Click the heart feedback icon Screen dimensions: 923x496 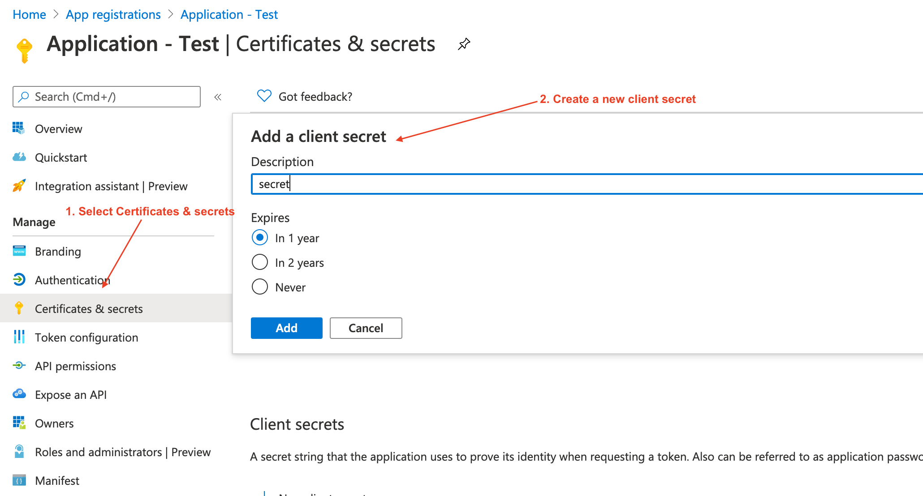(264, 96)
